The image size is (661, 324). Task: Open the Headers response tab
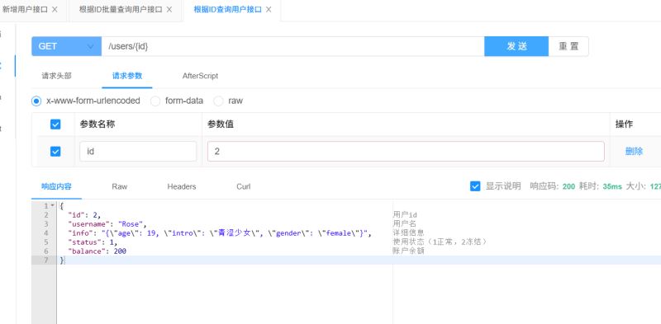pos(182,186)
